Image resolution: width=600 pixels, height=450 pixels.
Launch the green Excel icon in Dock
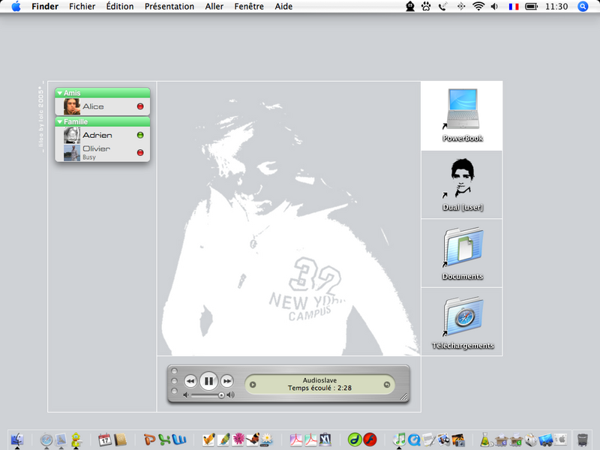164,440
